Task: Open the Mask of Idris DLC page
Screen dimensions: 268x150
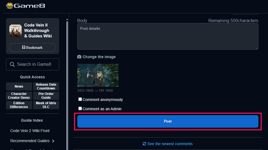Action: [x=46, y=105]
